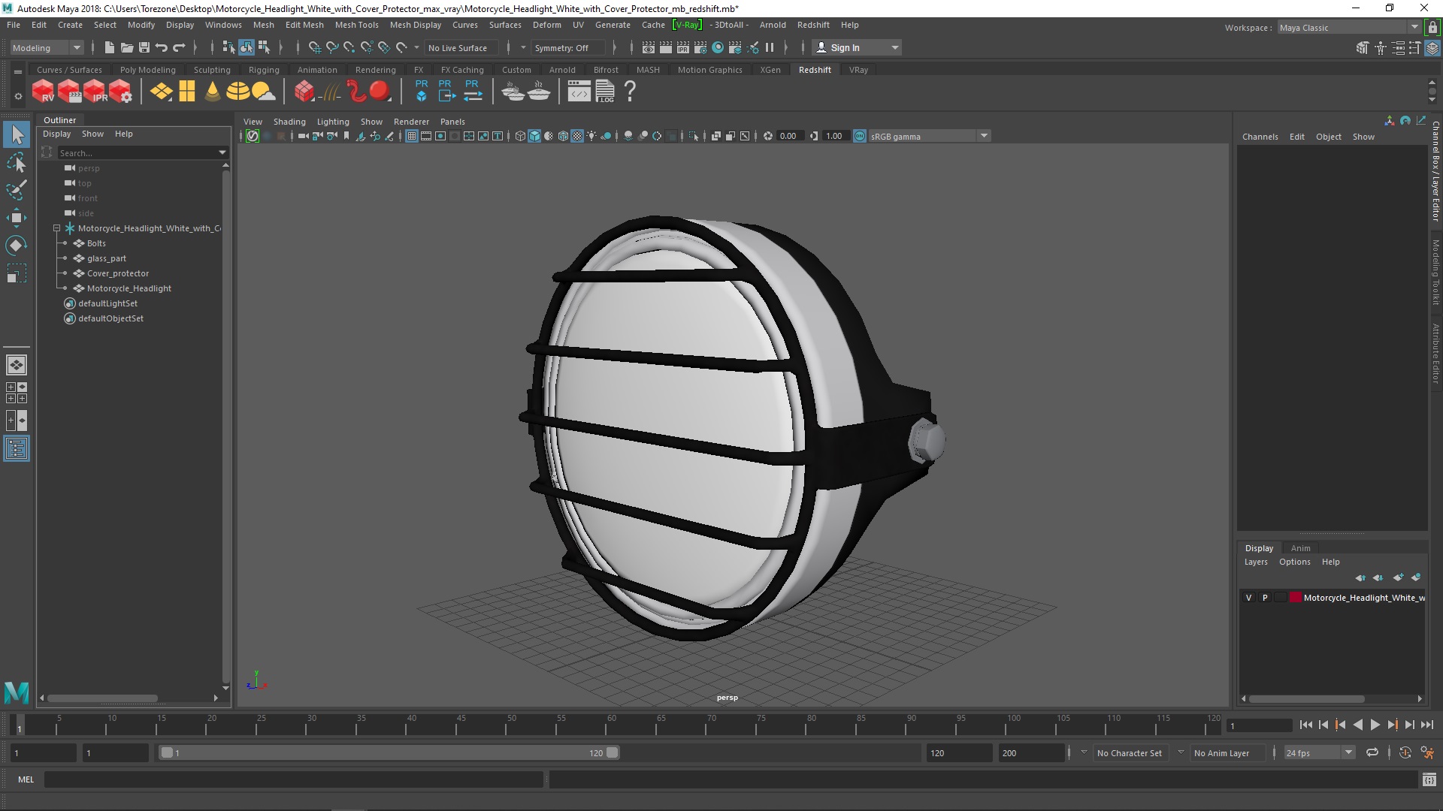The image size is (1443, 811).
Task: Activate the Lasso select tool
Action: pos(16,162)
